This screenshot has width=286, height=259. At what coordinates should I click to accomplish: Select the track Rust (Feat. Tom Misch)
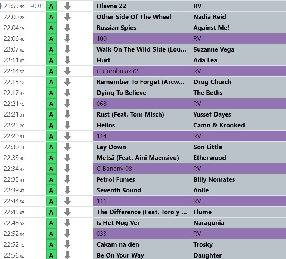[130, 114]
